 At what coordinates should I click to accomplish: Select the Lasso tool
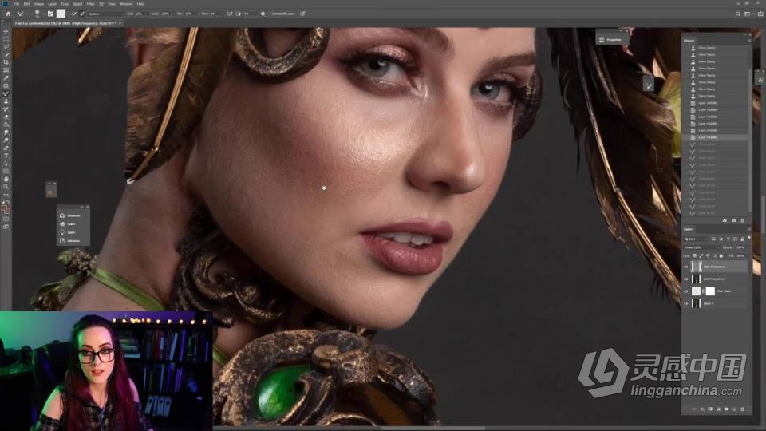pyautogui.click(x=6, y=47)
